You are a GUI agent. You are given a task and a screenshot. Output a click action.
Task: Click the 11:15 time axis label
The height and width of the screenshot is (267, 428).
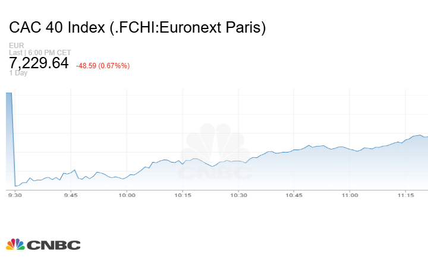pos(406,195)
